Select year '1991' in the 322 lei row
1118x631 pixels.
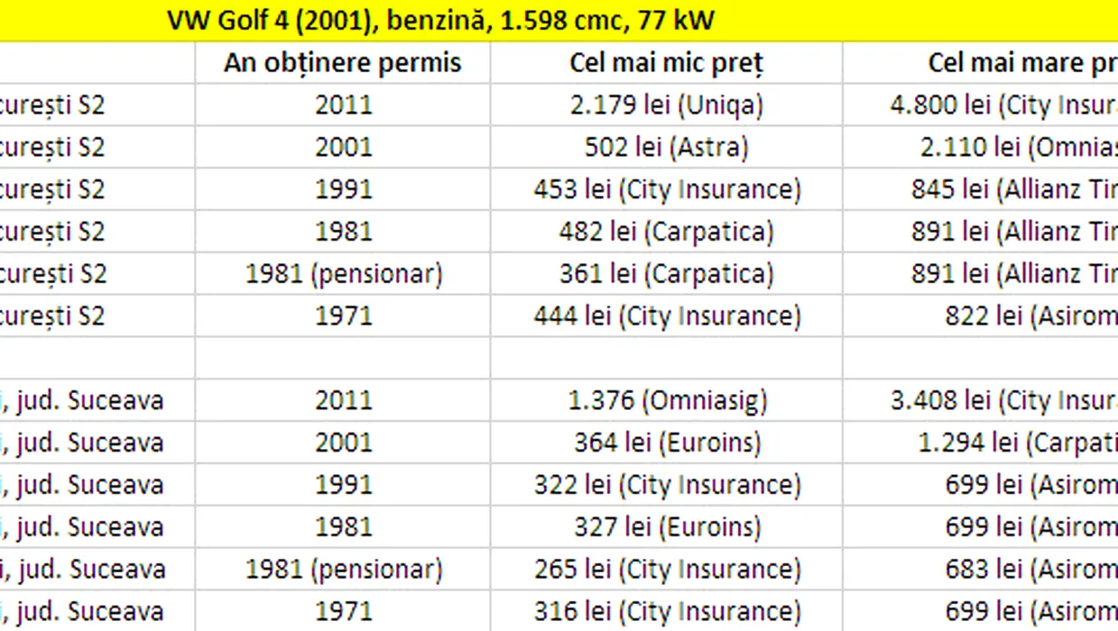(x=343, y=485)
